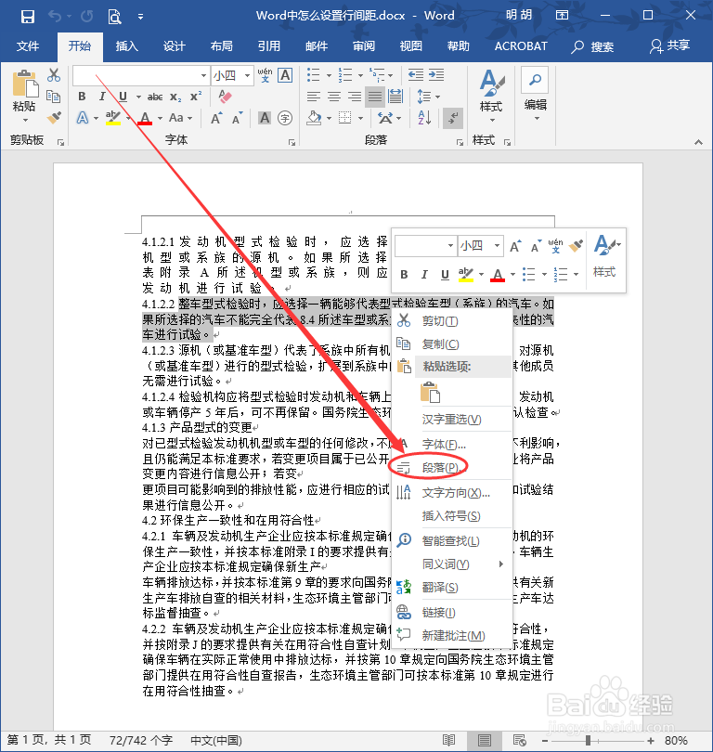Screen dimensions: 713x752
Task: Clear all formatting eraser icon
Action: 225,97
